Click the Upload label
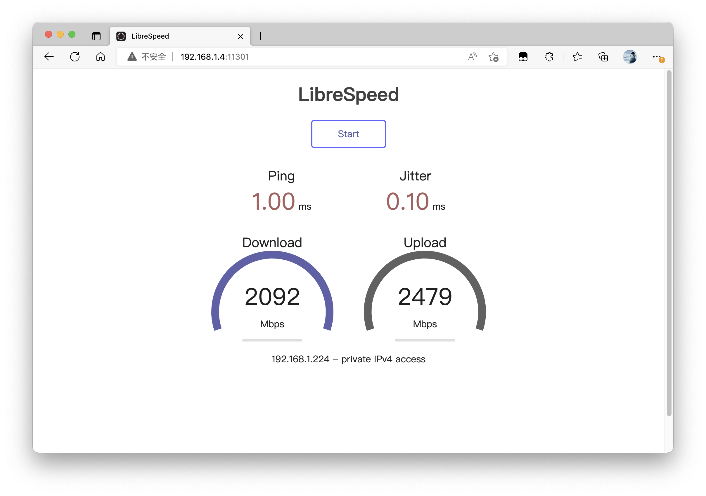The image size is (706, 496). pyautogui.click(x=425, y=242)
